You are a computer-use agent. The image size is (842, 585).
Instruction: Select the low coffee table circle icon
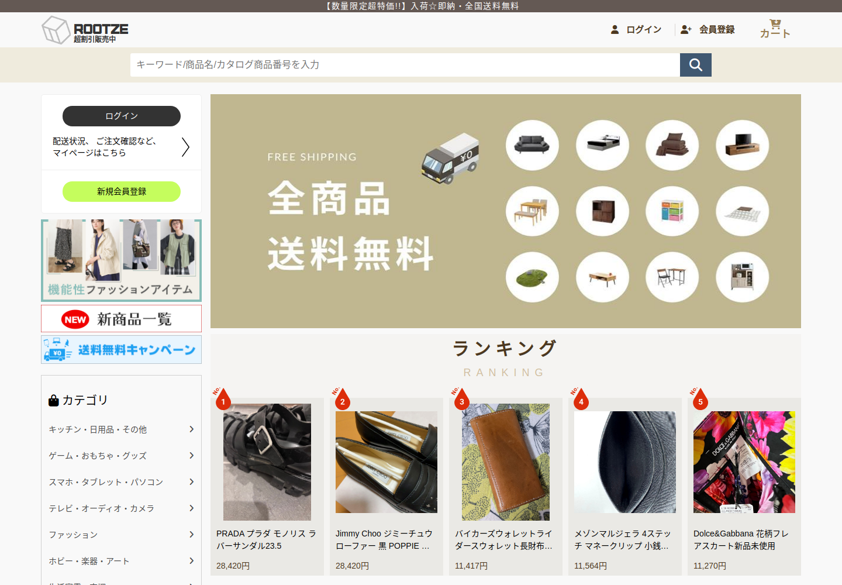tap(602, 277)
